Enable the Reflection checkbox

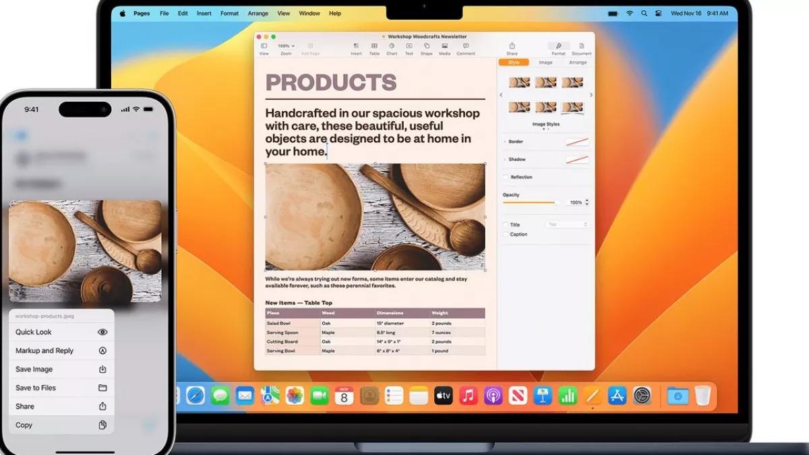click(x=506, y=177)
